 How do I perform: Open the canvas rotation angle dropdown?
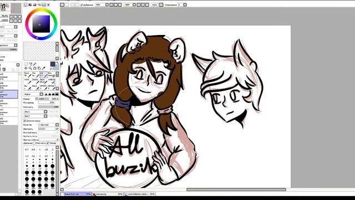pyautogui.click(x=134, y=5)
